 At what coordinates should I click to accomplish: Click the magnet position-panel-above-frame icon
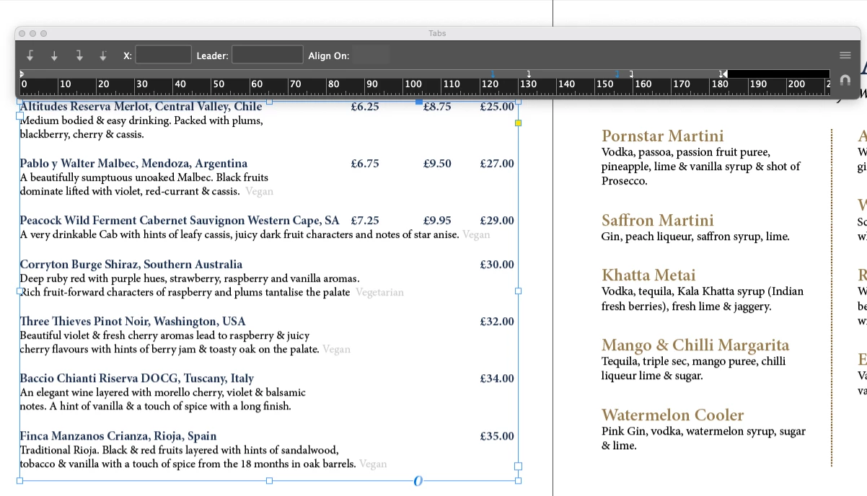845,80
